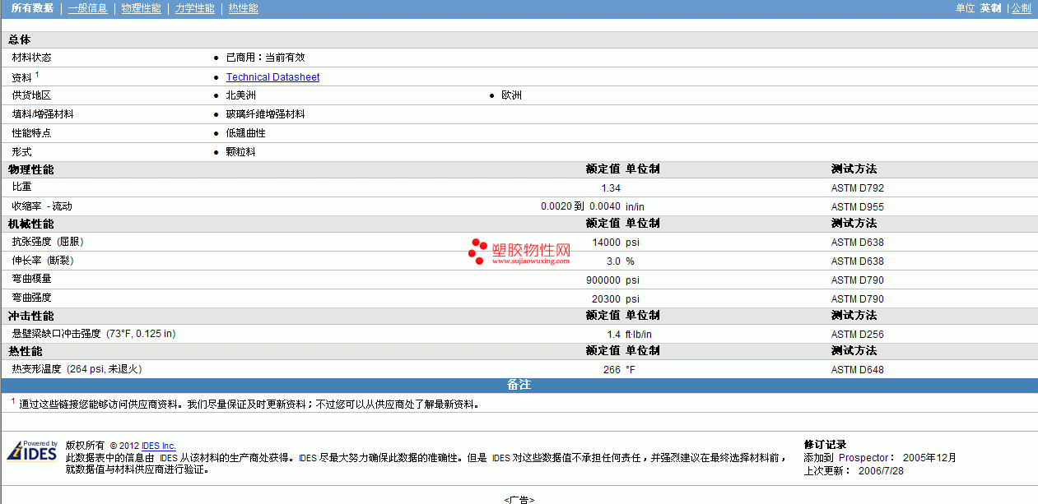Click the IDES logo
This screenshot has width=1038, height=504.
pyautogui.click(x=32, y=451)
